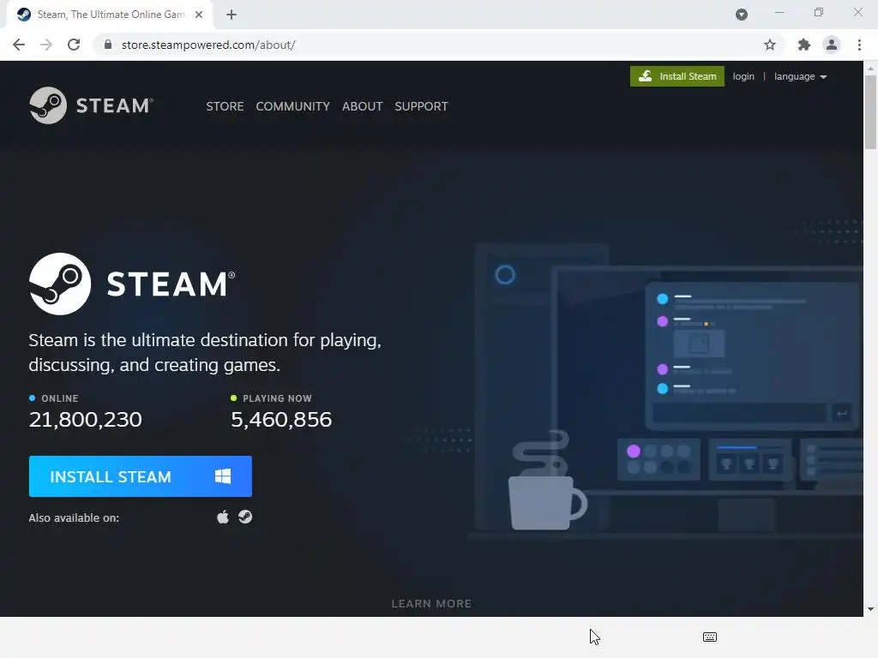Click the Steam favicon in the tab
Screen dimensions: 878x658
pyautogui.click(x=23, y=15)
